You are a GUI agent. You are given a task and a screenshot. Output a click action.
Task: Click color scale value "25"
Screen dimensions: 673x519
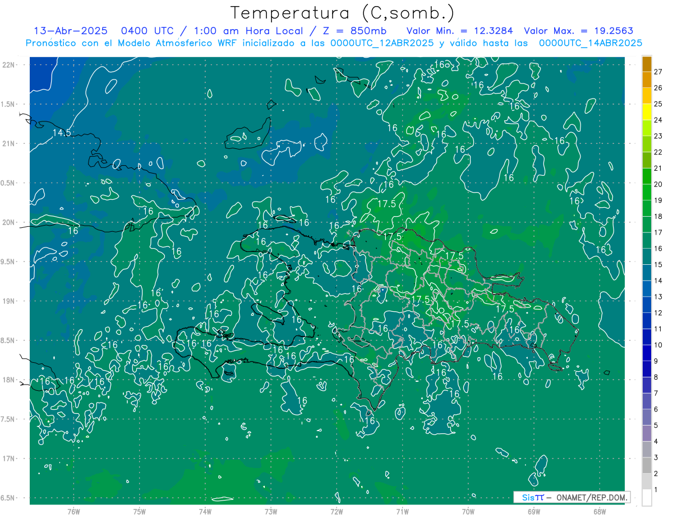[x=658, y=104]
